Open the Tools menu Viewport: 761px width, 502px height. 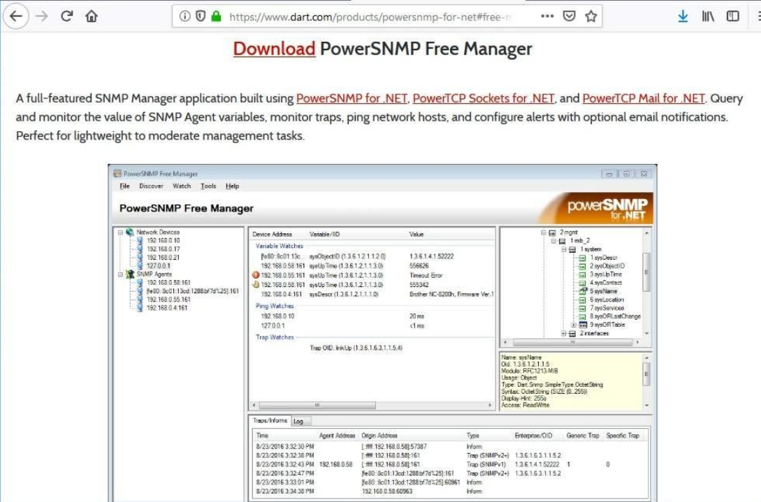(x=208, y=186)
